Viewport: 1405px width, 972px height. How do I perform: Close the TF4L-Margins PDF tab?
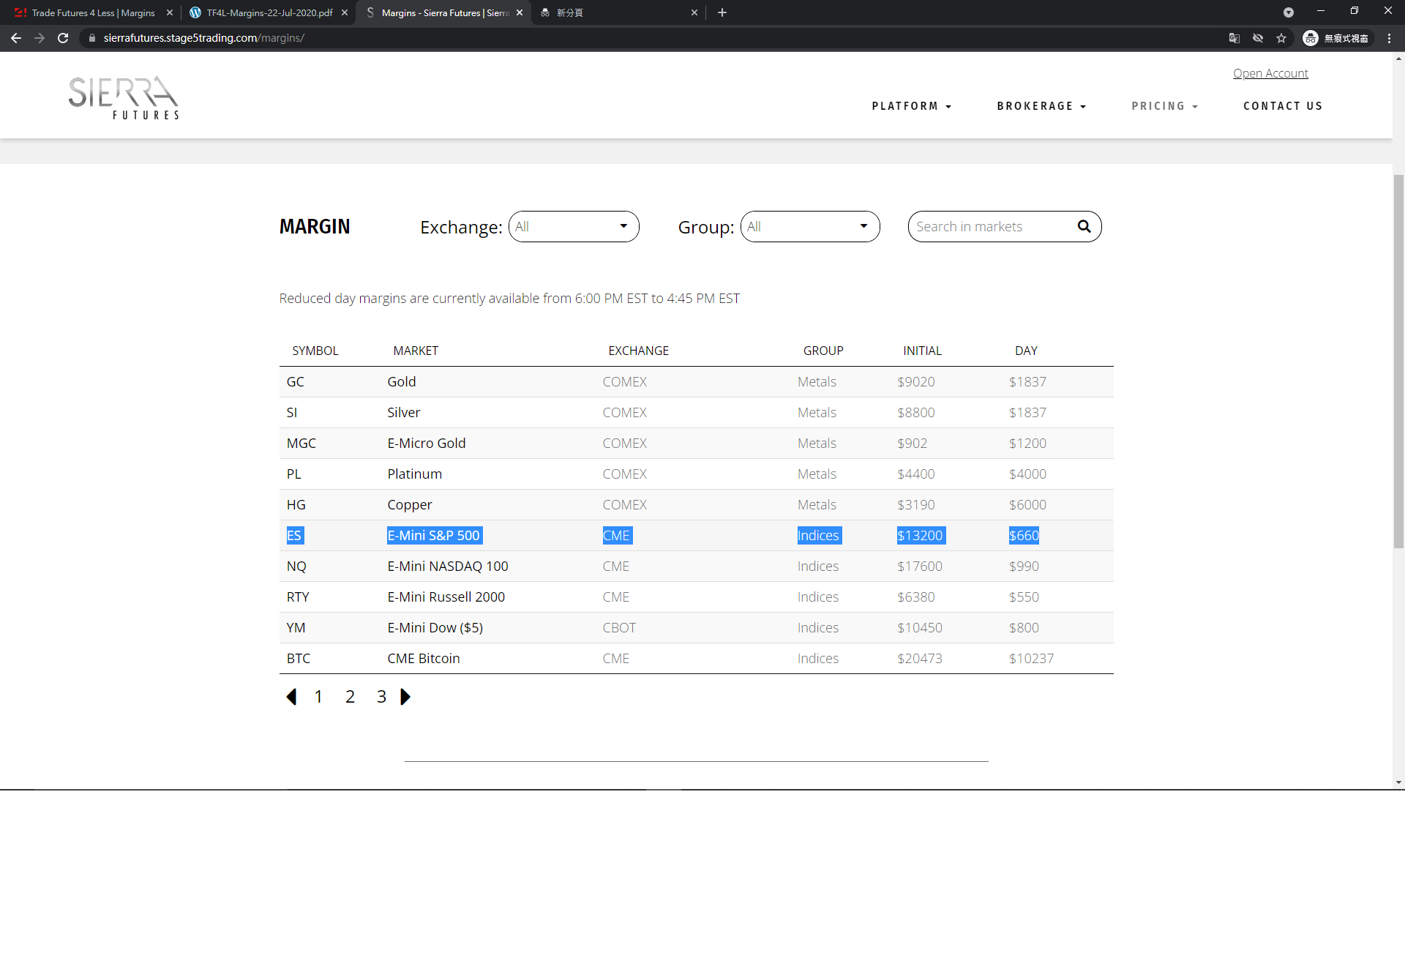pos(345,12)
